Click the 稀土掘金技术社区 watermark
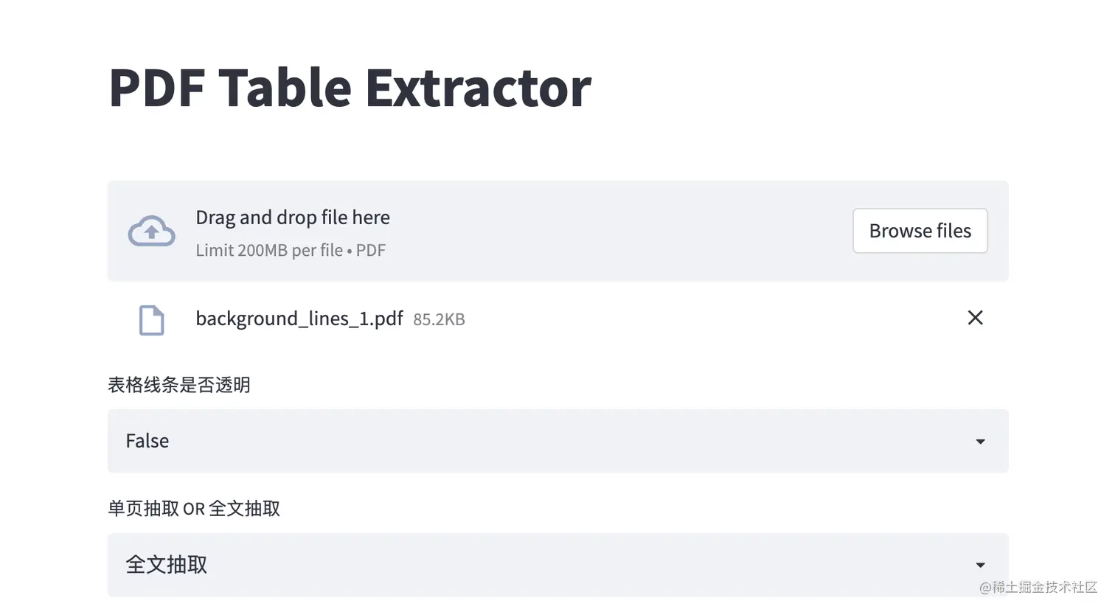This screenshot has height=612, width=1115. point(1038,588)
